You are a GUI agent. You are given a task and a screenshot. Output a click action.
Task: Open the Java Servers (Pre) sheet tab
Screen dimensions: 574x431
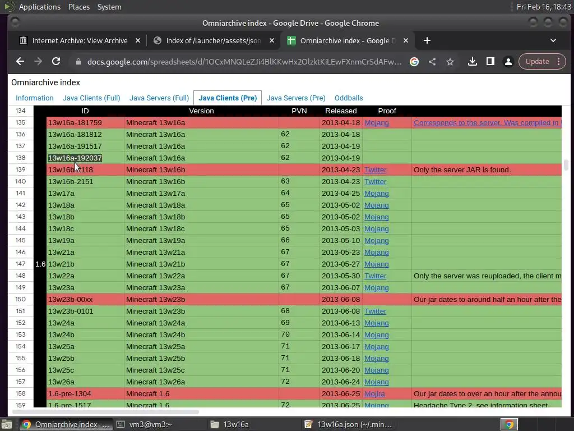[296, 98]
